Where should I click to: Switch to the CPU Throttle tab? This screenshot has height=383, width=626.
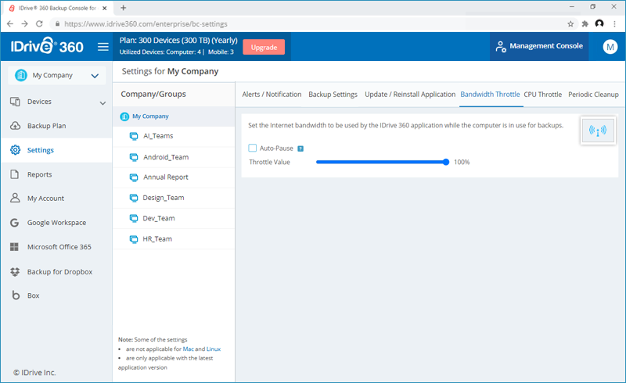point(542,95)
